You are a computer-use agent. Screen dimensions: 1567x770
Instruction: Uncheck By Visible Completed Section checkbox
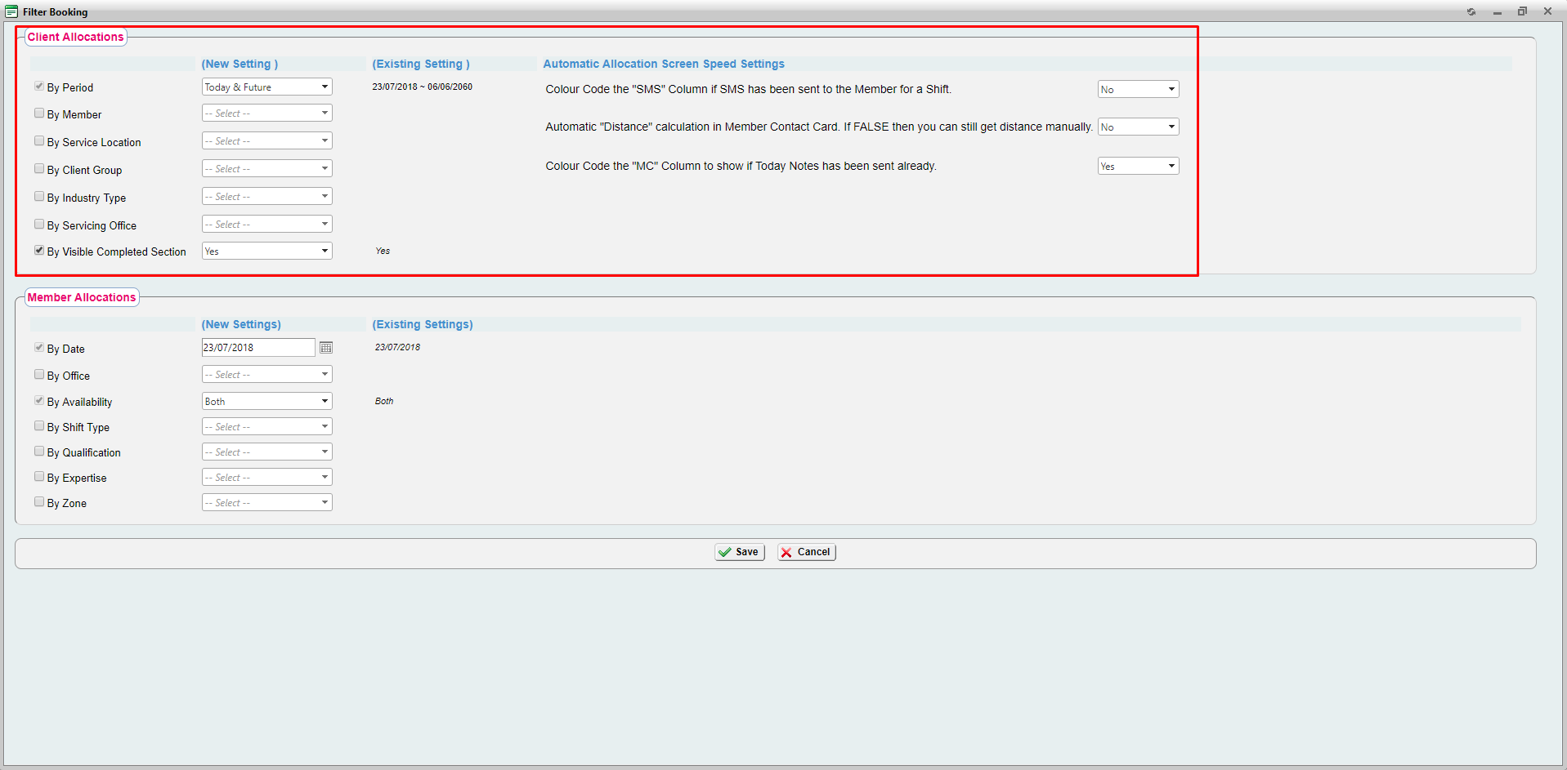[x=39, y=251]
